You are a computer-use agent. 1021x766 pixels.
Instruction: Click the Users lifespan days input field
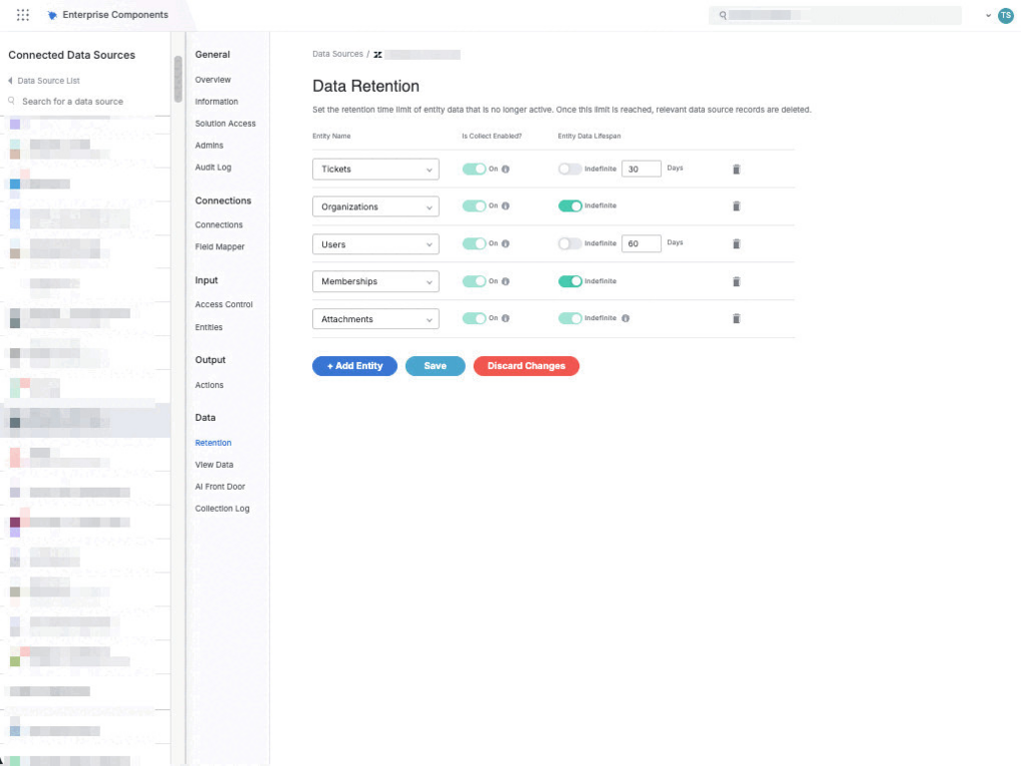[x=641, y=244]
